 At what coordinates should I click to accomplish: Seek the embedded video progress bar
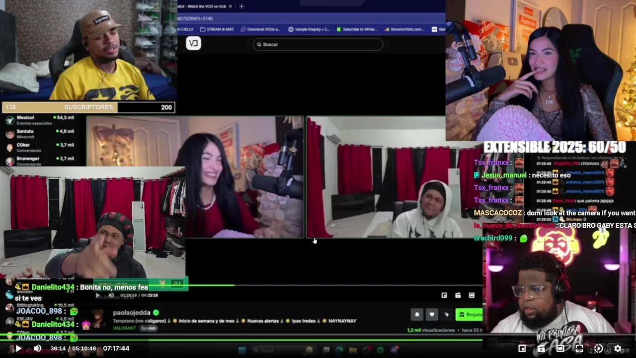click(287, 285)
